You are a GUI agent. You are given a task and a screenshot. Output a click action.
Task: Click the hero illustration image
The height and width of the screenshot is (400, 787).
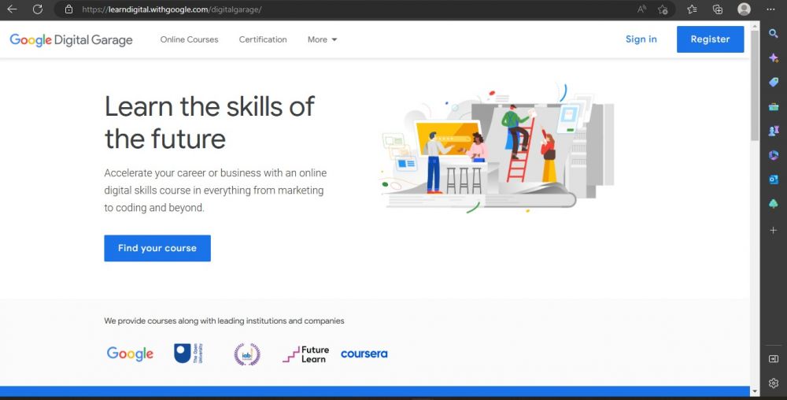(497, 148)
